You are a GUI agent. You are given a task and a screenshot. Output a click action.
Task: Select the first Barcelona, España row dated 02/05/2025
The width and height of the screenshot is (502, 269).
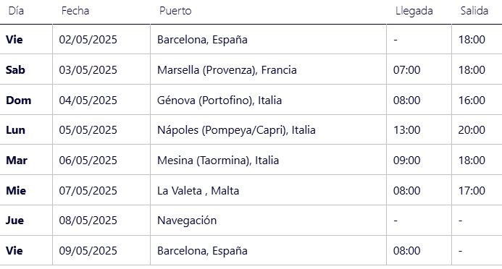pos(251,40)
